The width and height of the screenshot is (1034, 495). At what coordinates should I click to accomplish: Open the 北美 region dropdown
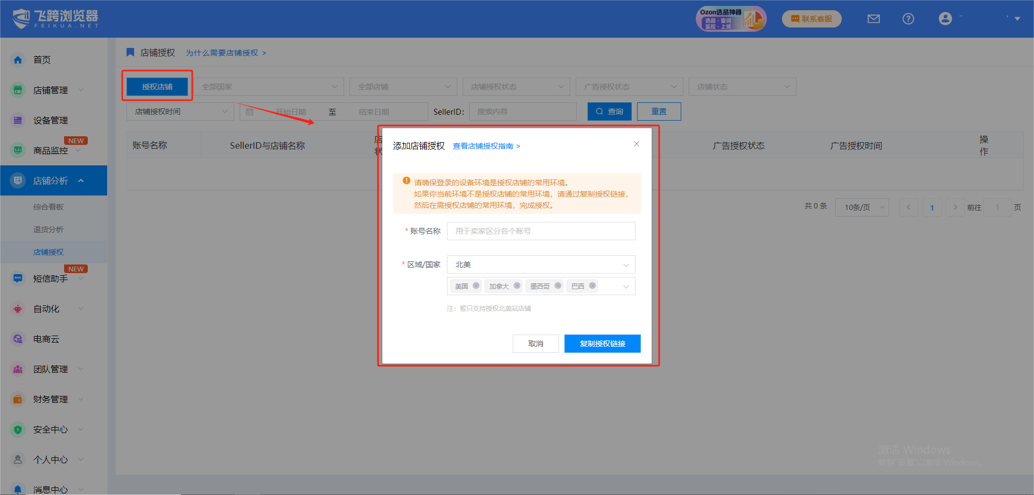541,264
